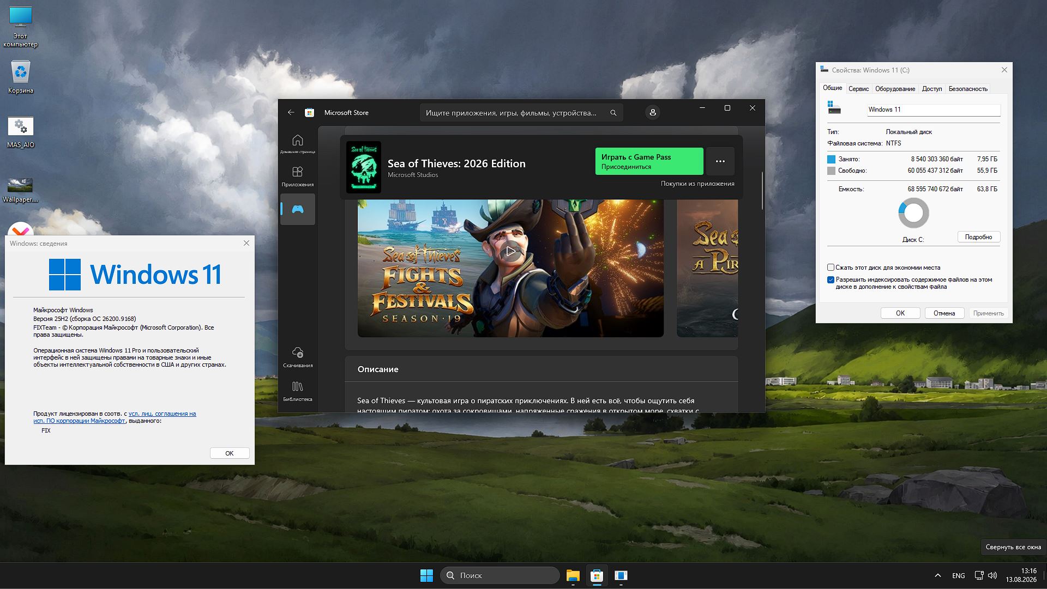Click Microsoft Store taskbar icon
The height and width of the screenshot is (589, 1047).
point(597,575)
